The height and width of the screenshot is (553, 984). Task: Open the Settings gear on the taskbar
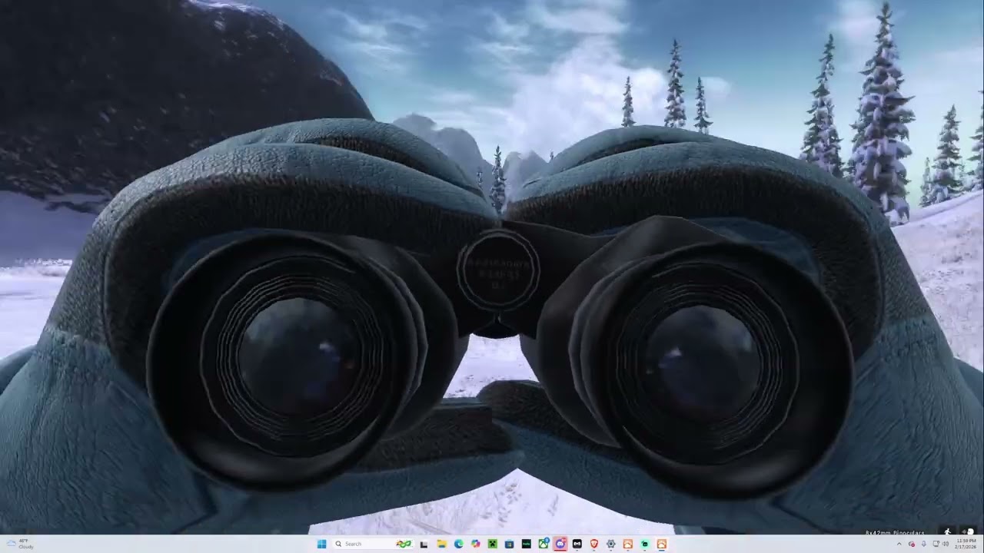[610, 544]
